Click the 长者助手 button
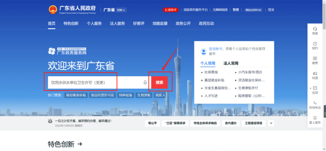Image resolution: width=326 pixels, height=151 pixels. [171, 10]
